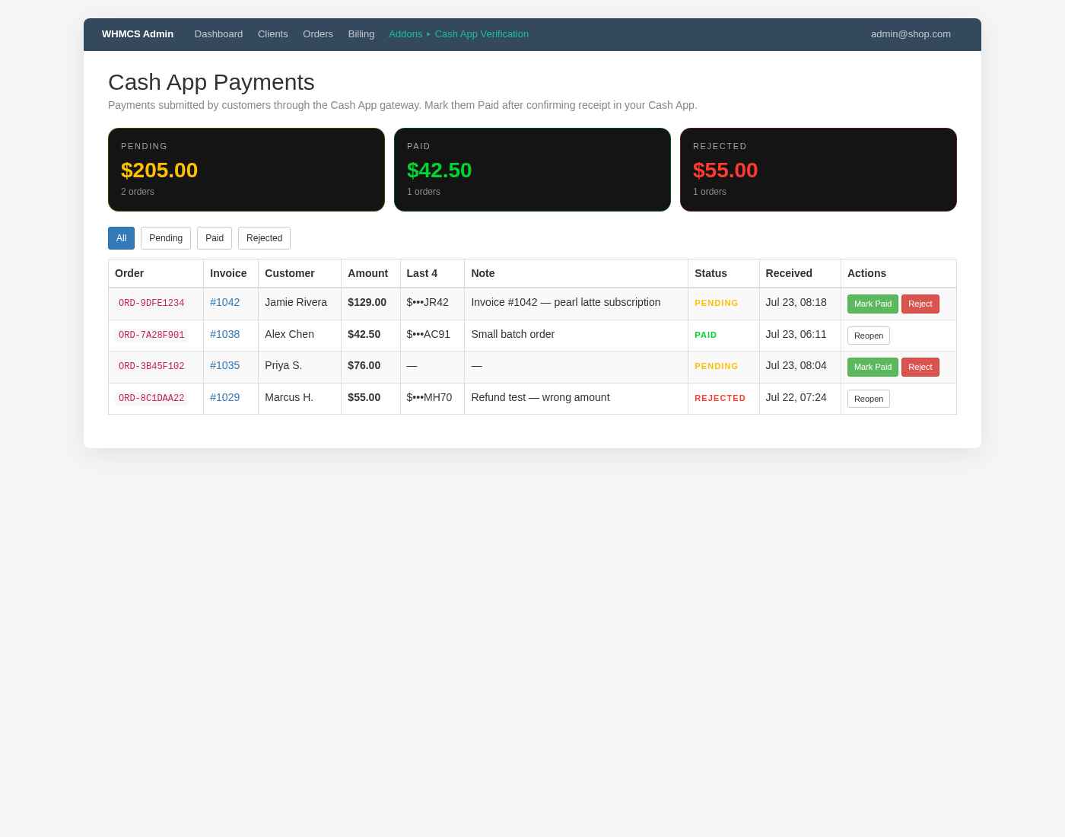Click the $•••JR42 last-4 value
1065x837 pixels.
click(428, 302)
